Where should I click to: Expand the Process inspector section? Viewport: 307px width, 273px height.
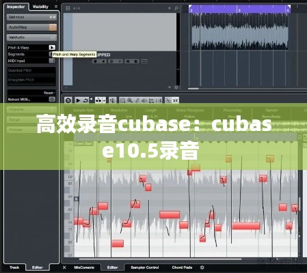[x=31, y=130]
